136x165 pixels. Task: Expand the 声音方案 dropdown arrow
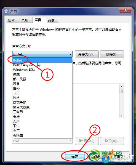point(70,54)
